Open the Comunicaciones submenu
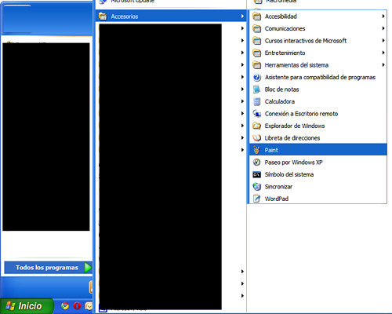The image size is (392, 314). pyautogui.click(x=318, y=28)
